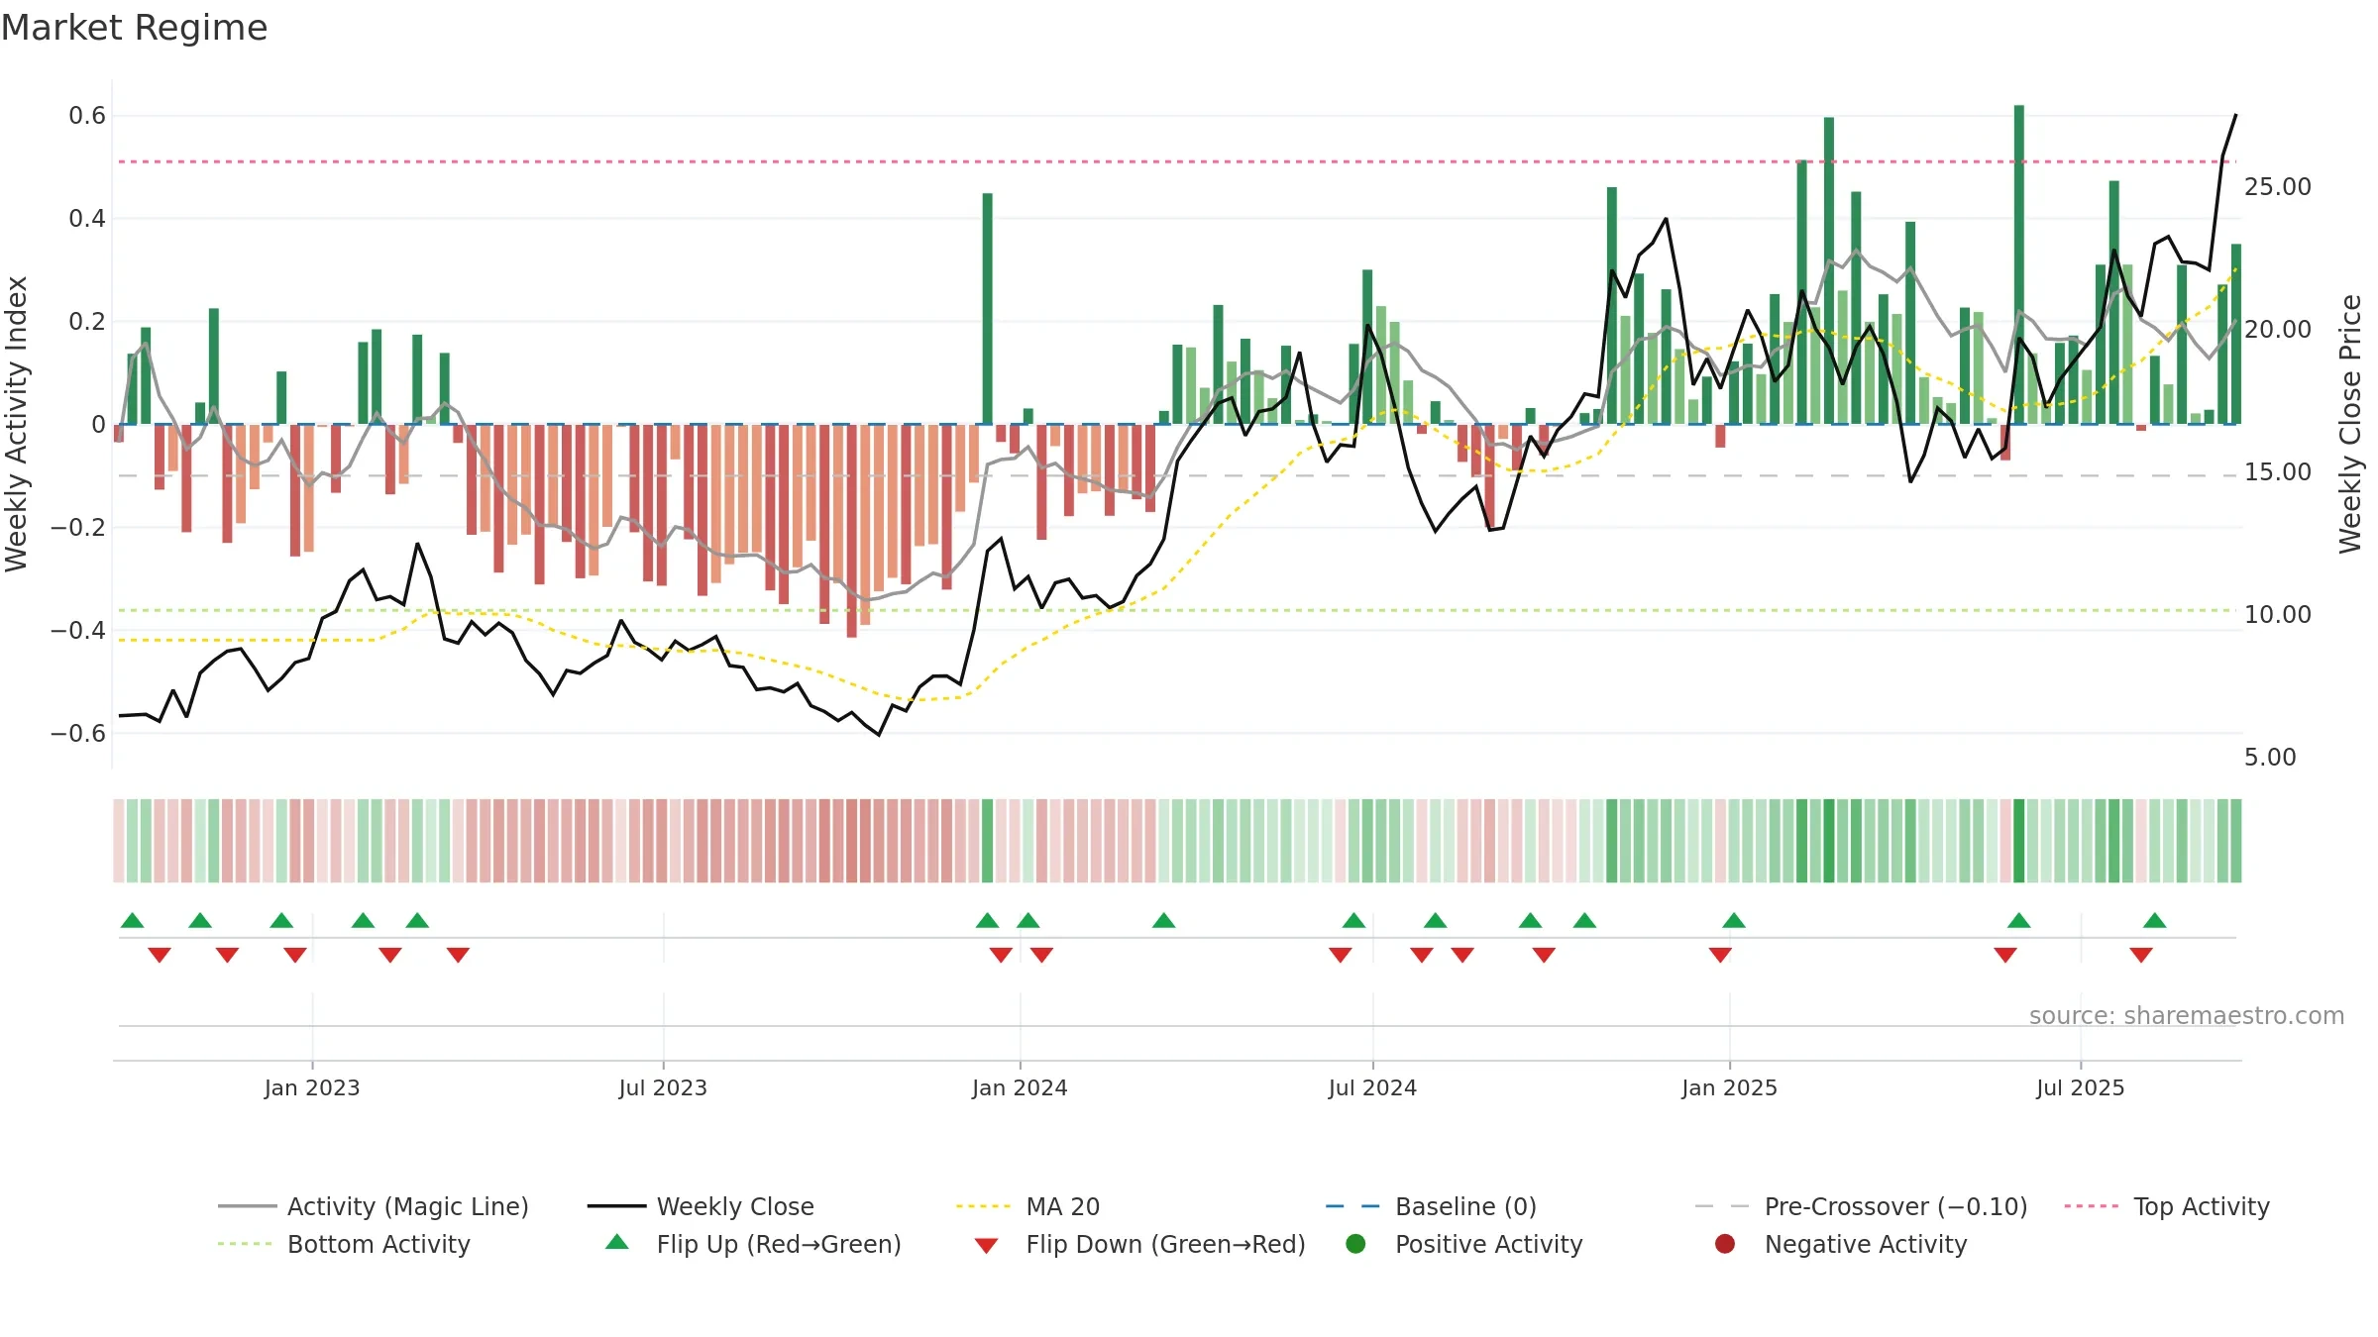Click the Jul 2023 axis label
The width and height of the screenshot is (2378, 1337).
(663, 1087)
